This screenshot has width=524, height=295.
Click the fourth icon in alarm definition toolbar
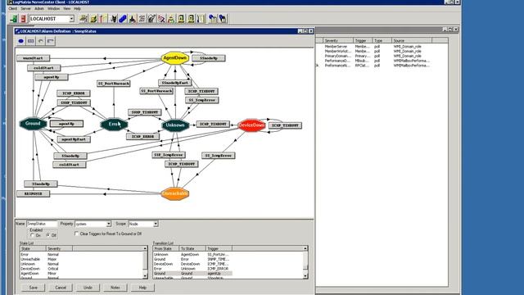(51, 41)
